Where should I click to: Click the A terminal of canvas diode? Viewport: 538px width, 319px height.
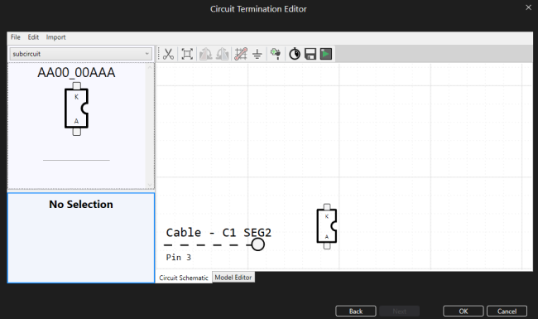click(327, 246)
